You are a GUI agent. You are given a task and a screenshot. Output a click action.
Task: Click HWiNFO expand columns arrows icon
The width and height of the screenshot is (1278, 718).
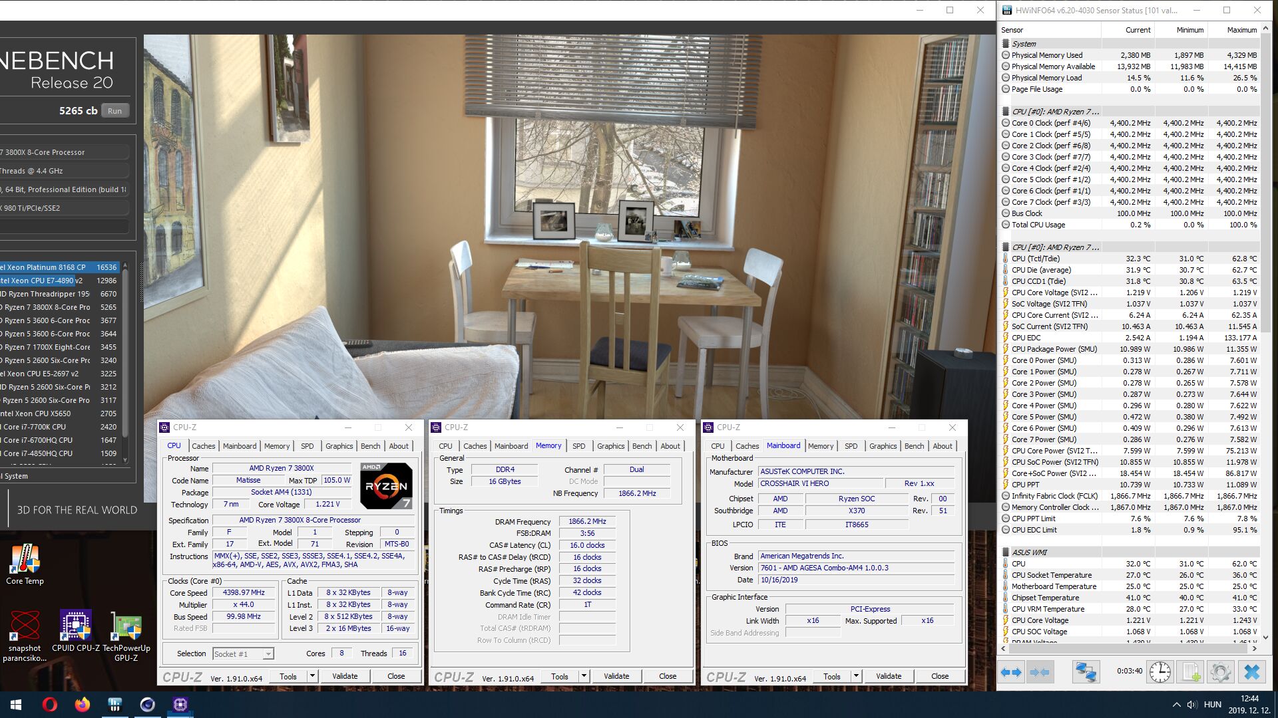coord(1011,672)
